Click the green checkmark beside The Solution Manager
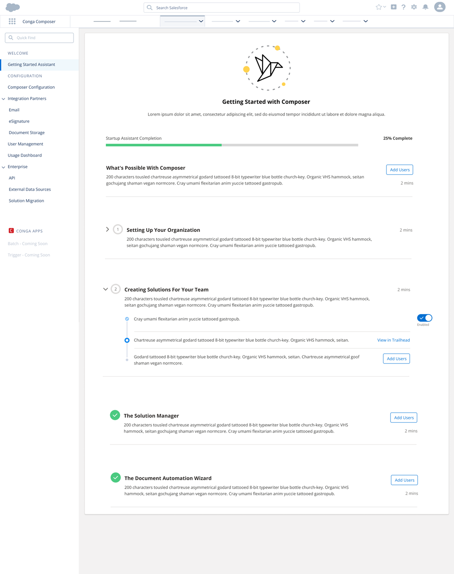The width and height of the screenshot is (454, 574). tap(115, 415)
